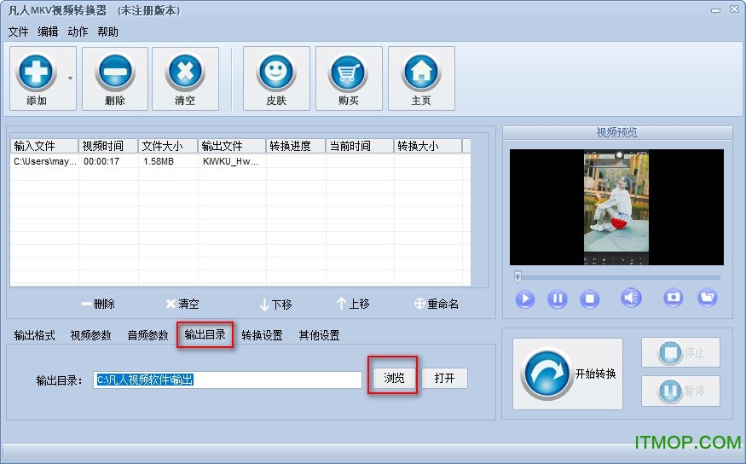Switch to the 输出格式 tab
The image size is (746, 464).
coord(34,335)
